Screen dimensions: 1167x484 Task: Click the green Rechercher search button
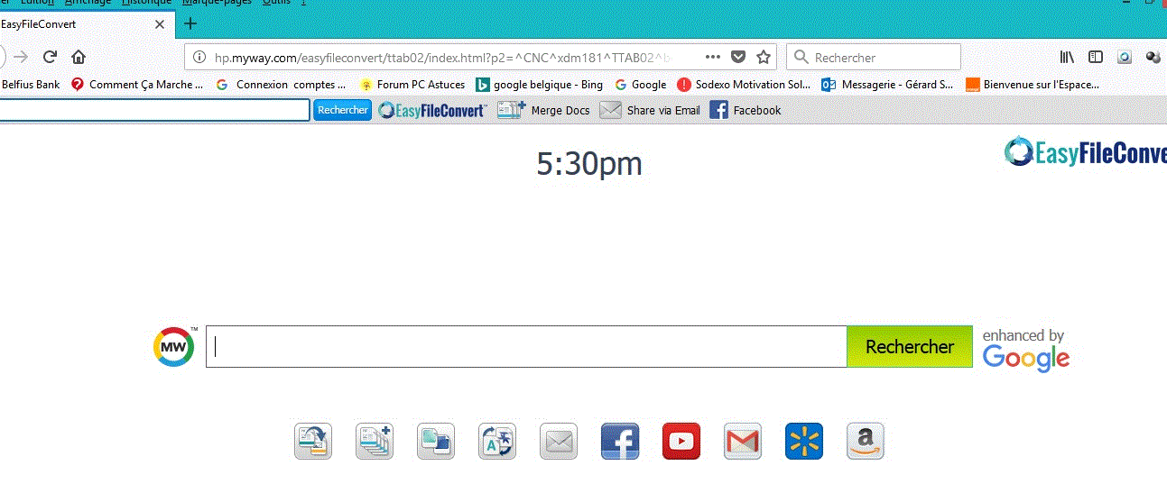pyautogui.click(x=910, y=347)
